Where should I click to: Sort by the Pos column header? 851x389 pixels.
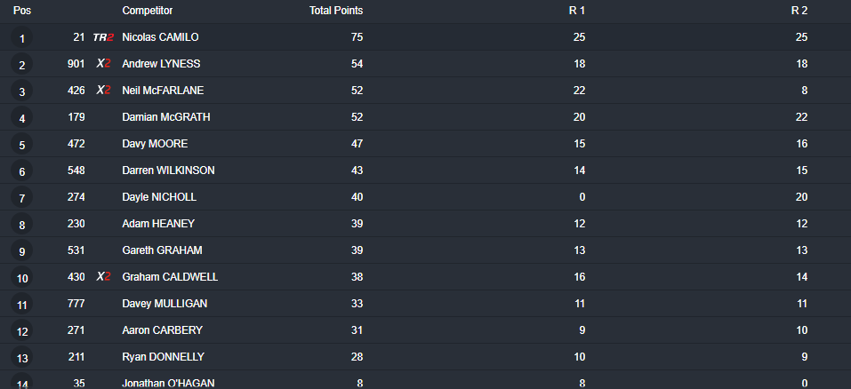click(21, 11)
